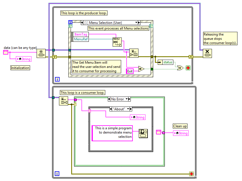Go to previous case of About structure
The width and height of the screenshot is (242, 181).
(111, 109)
